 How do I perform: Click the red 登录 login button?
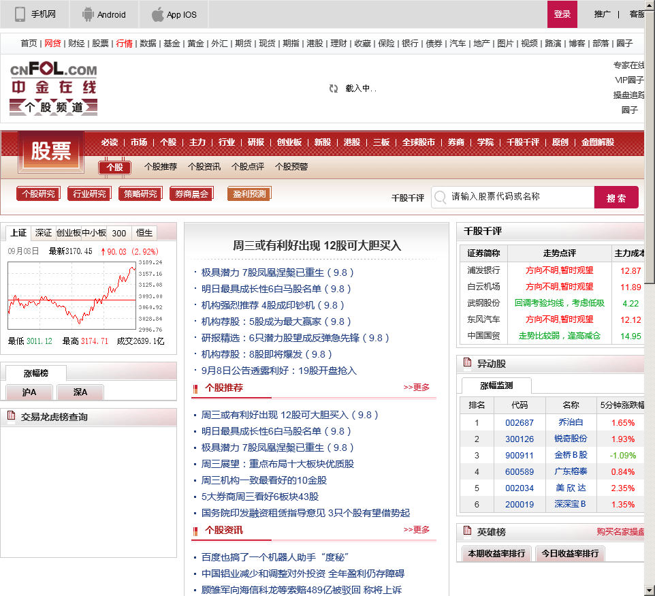[x=562, y=14]
